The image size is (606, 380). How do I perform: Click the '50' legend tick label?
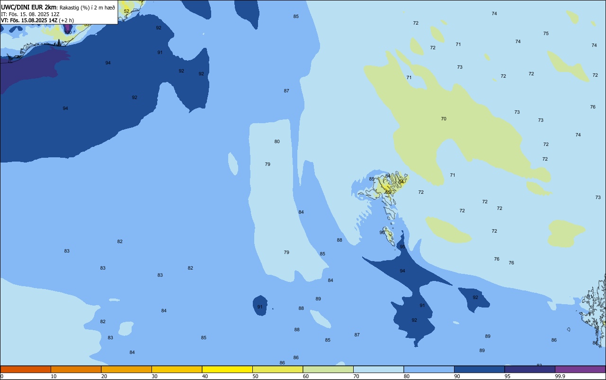pyautogui.click(x=255, y=376)
